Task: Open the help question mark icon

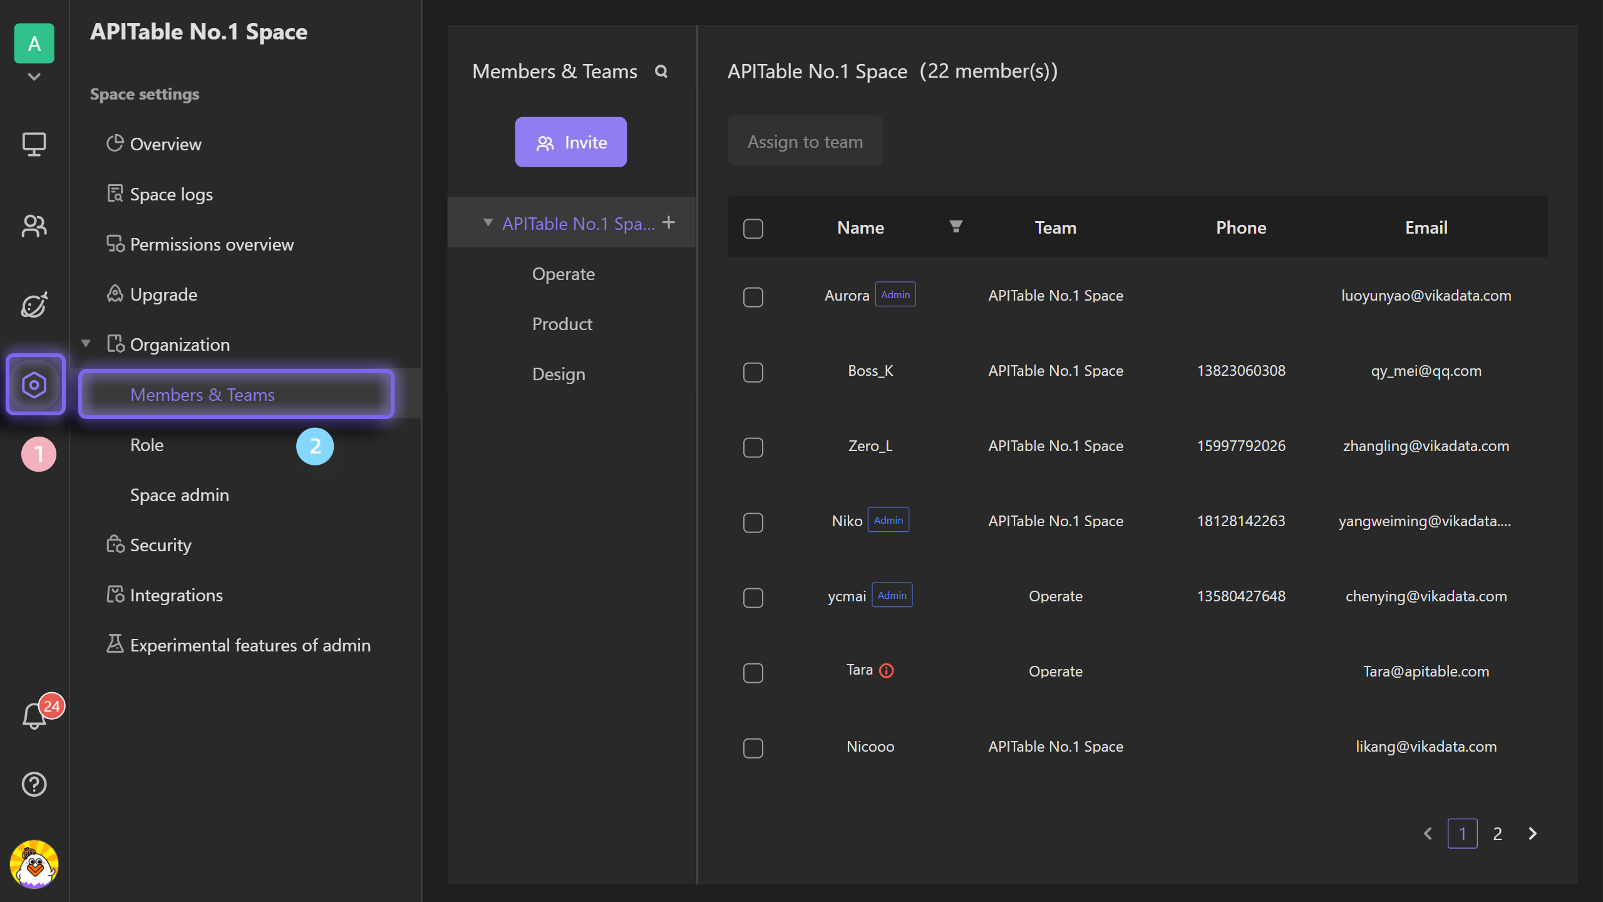Action: tap(34, 784)
